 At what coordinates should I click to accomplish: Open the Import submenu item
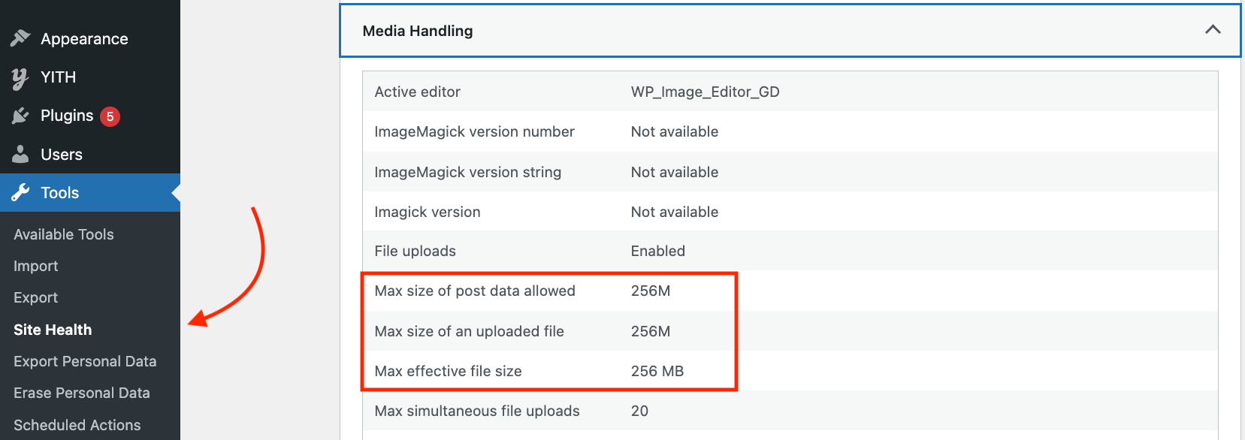click(36, 267)
